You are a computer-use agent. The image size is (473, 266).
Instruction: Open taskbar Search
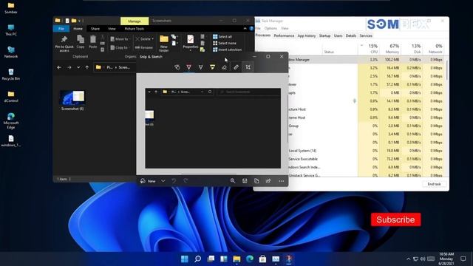pos(197,259)
